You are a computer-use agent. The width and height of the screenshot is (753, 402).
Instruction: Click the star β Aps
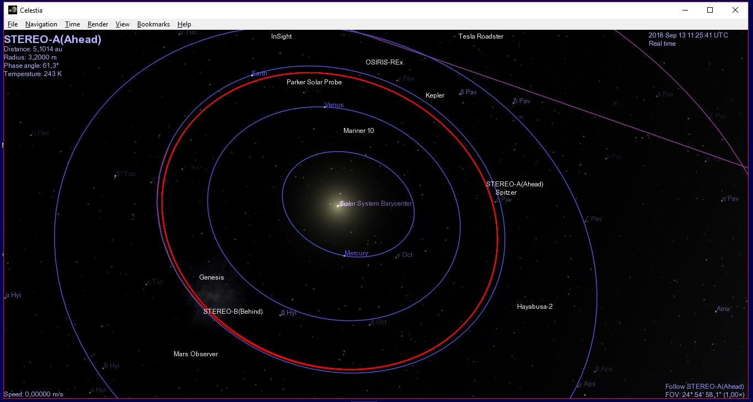[x=604, y=369]
